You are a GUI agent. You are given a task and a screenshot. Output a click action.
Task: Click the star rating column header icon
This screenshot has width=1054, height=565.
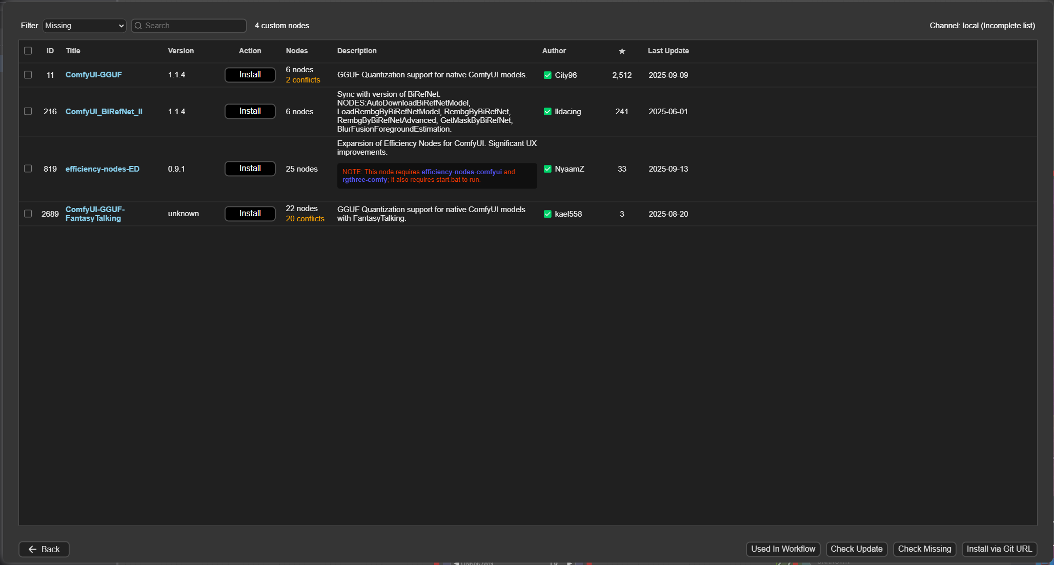point(622,51)
